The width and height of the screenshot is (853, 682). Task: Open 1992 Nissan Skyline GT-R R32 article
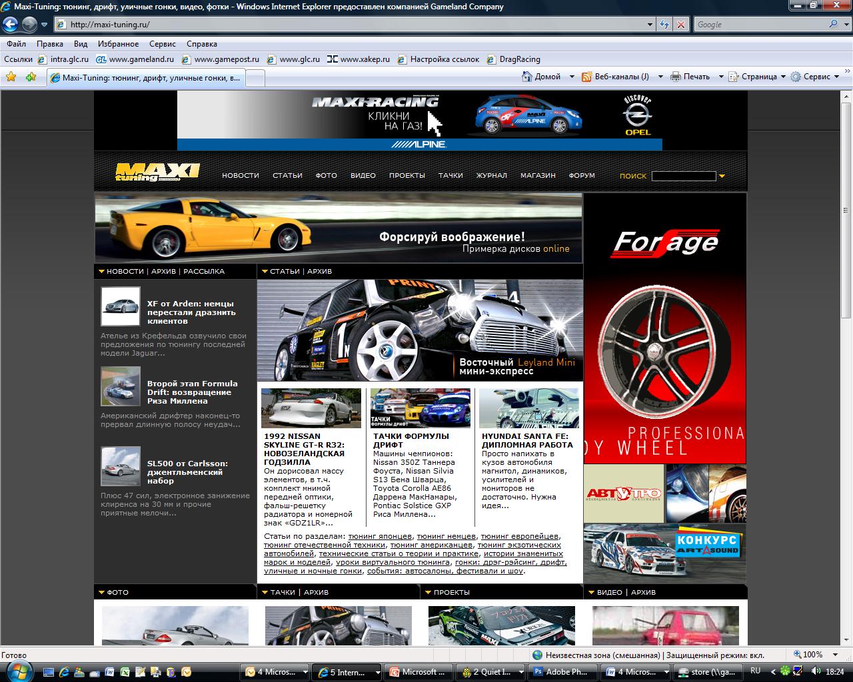click(304, 449)
